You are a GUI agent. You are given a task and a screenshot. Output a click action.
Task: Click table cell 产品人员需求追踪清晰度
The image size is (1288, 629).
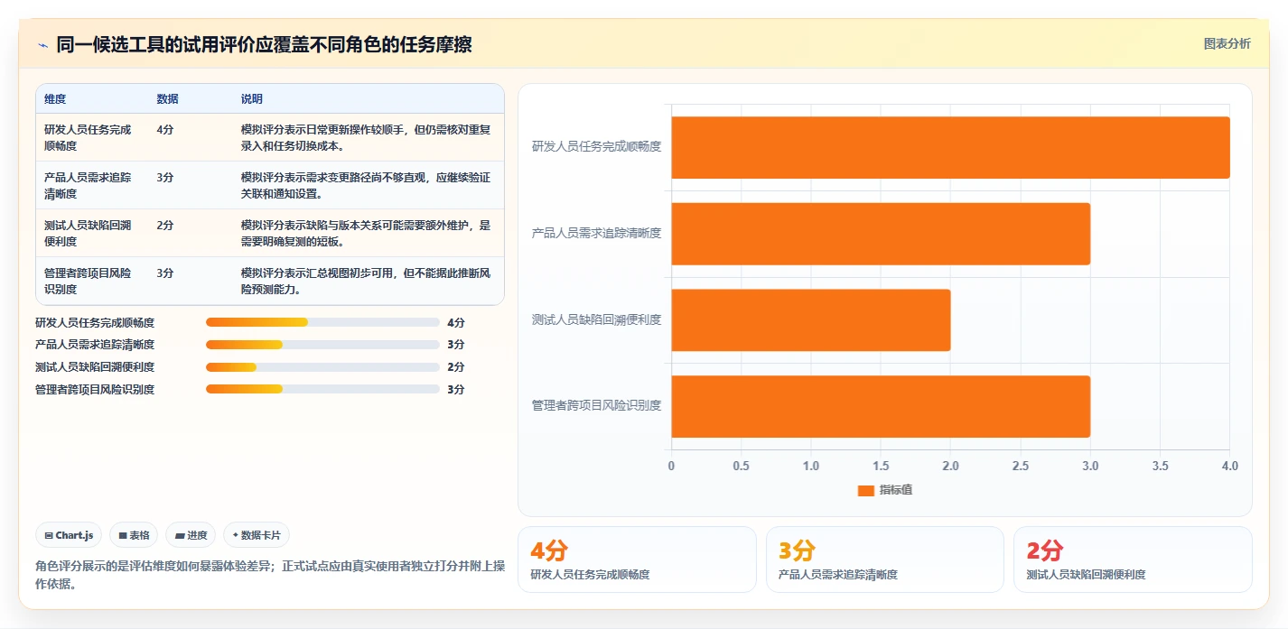pyautogui.click(x=91, y=185)
